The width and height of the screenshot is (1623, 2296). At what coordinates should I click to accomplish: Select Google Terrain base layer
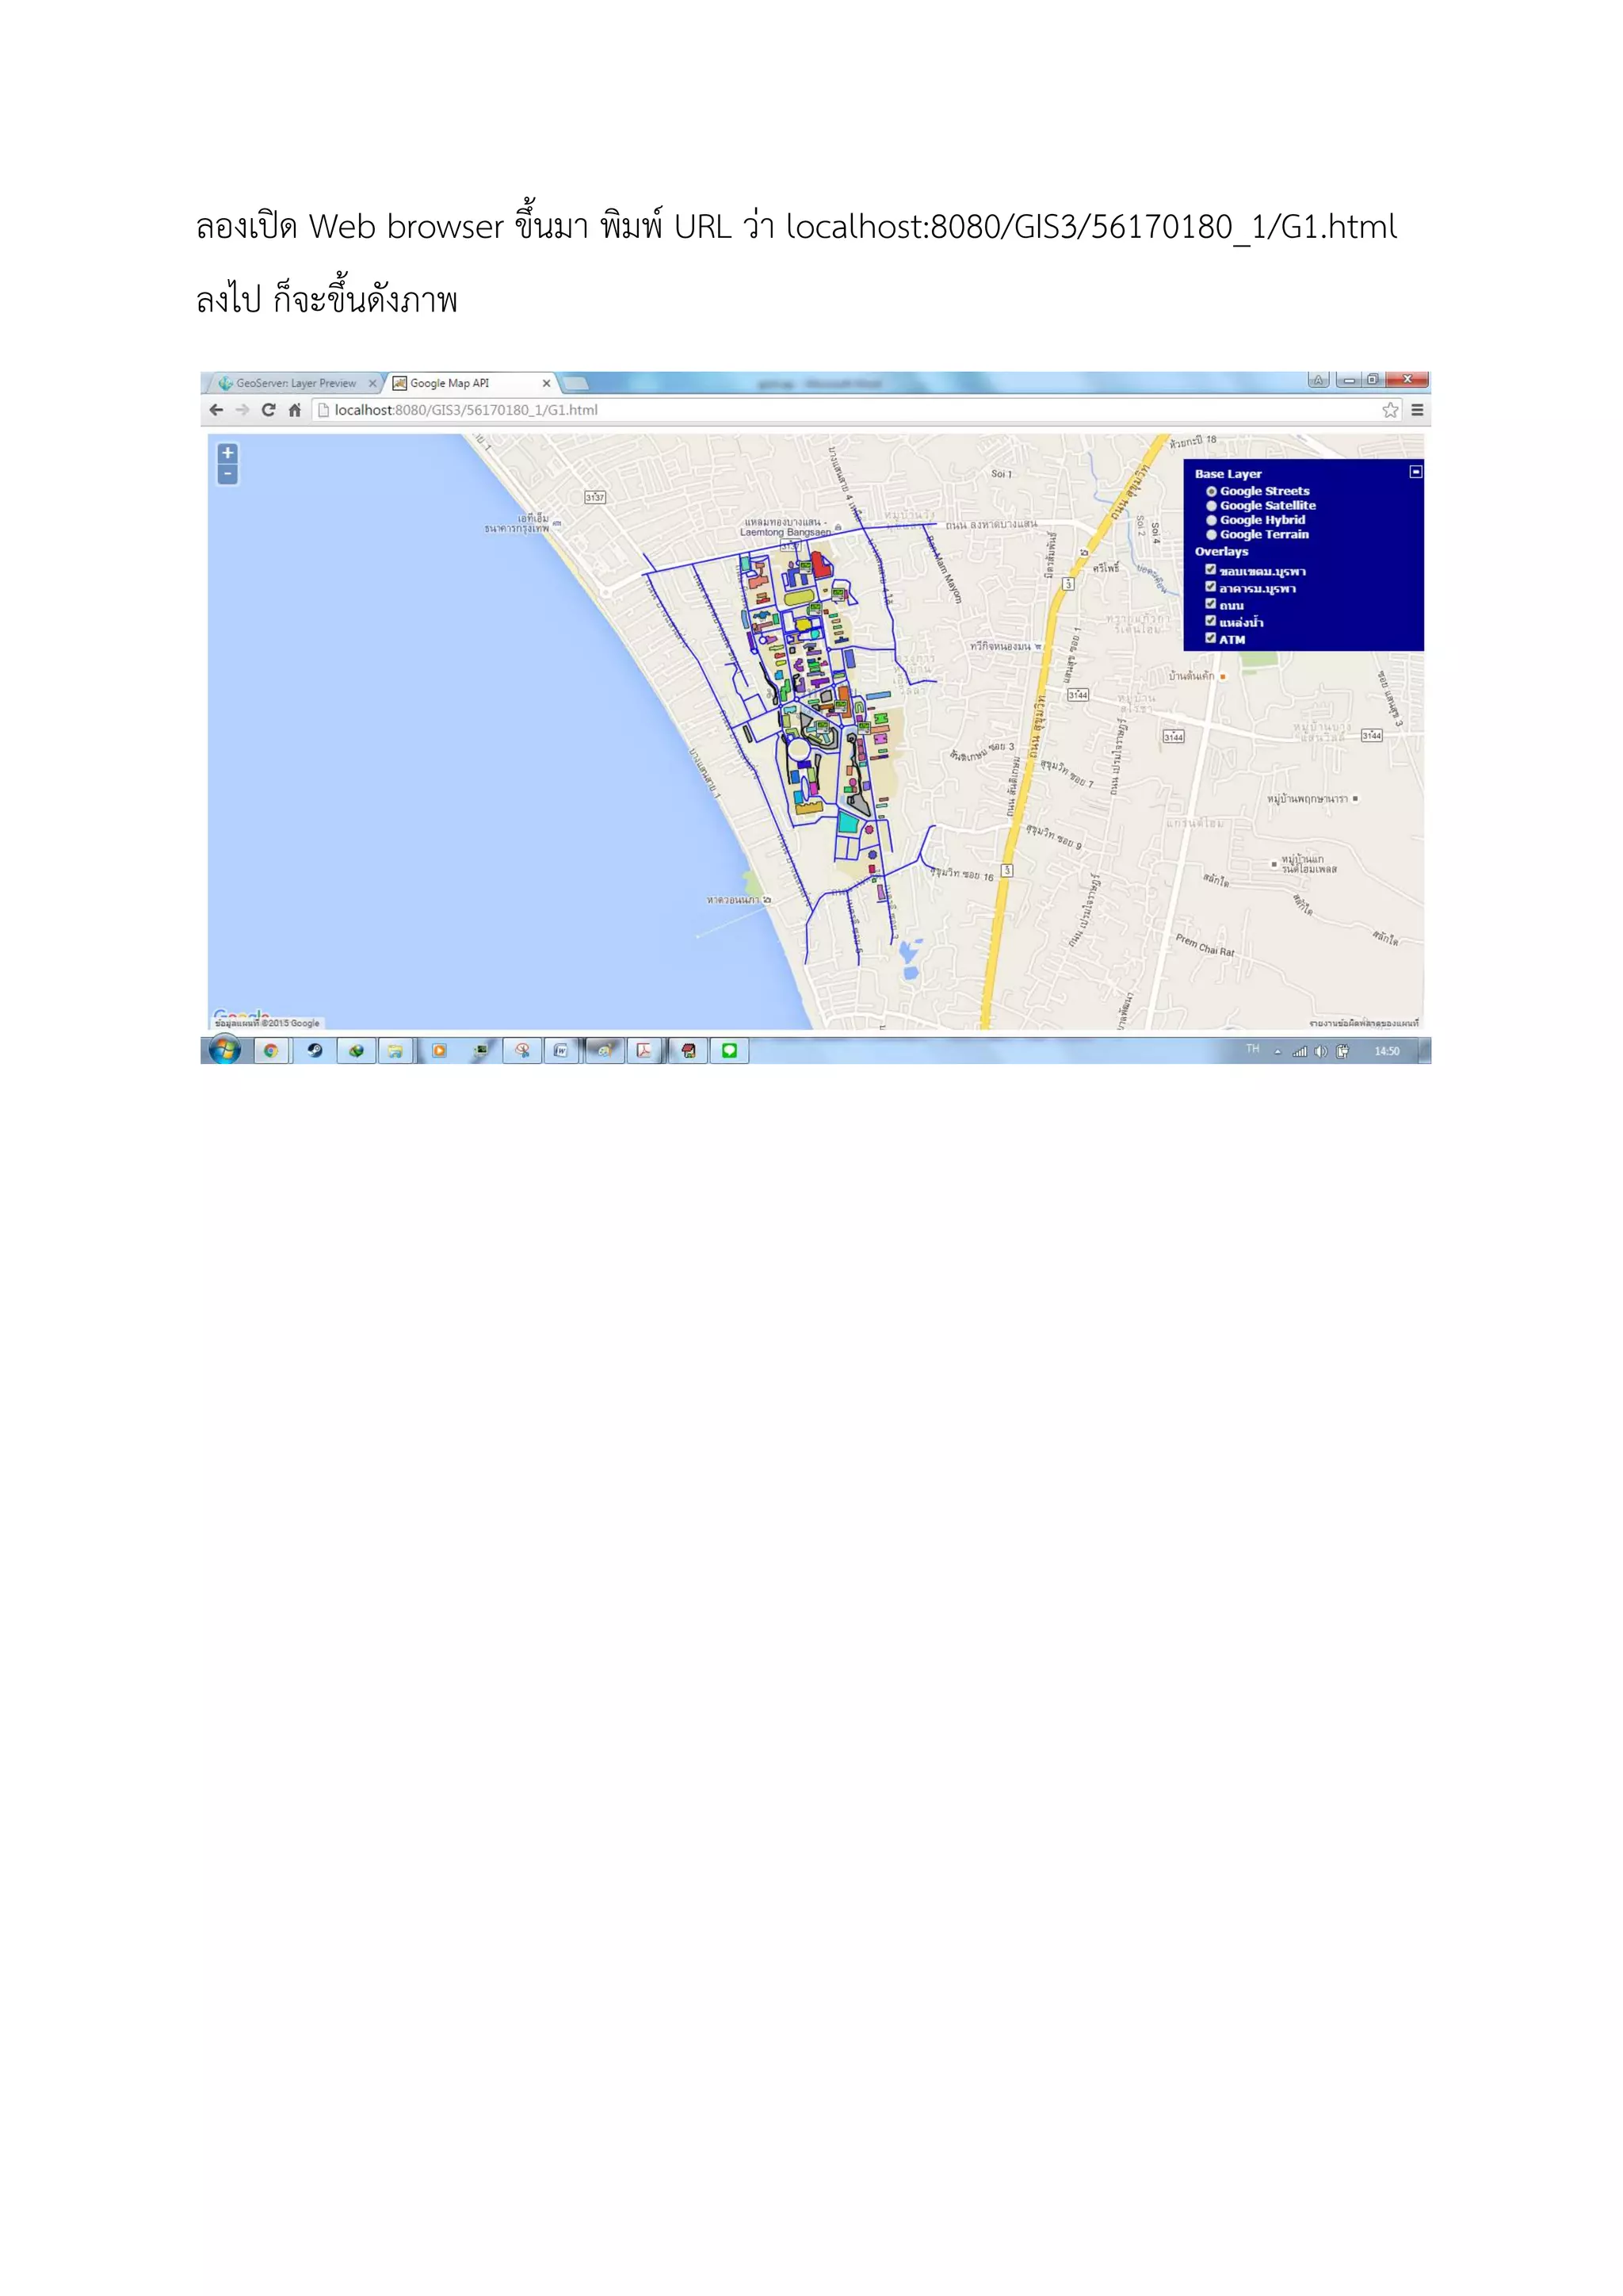tap(1211, 535)
